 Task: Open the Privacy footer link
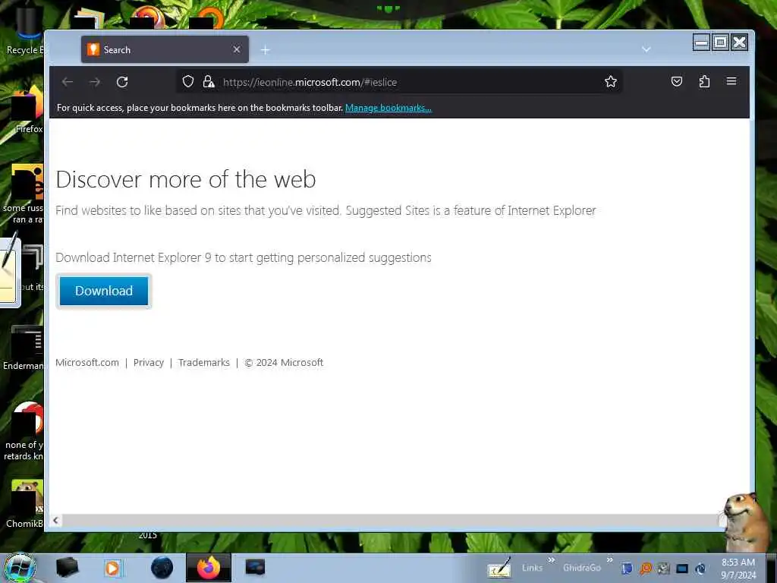click(148, 362)
